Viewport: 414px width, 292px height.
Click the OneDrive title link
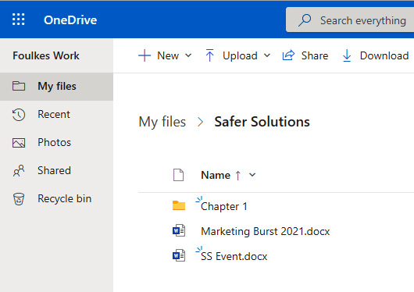[x=70, y=20]
